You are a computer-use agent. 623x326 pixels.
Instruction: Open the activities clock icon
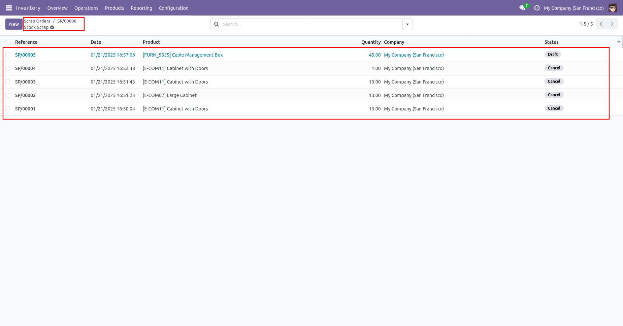click(x=537, y=8)
